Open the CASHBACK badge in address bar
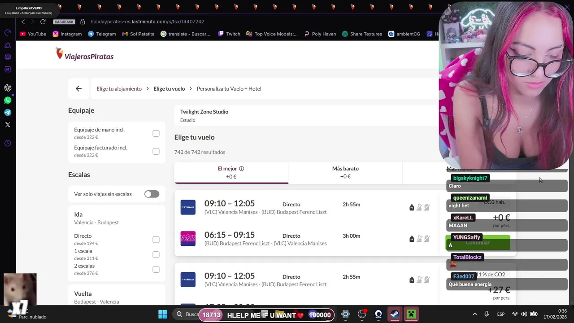 tap(64, 22)
